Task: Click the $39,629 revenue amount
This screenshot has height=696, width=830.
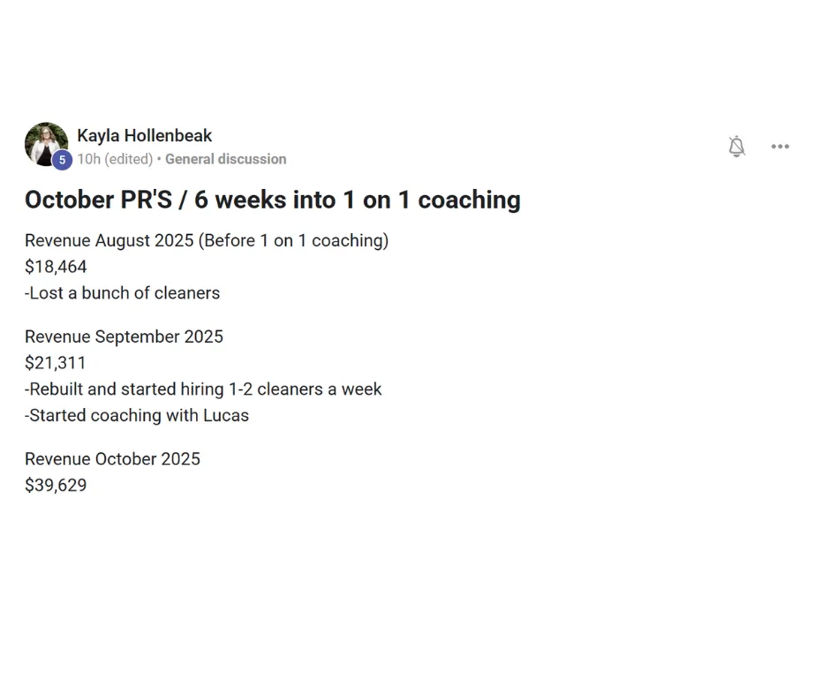Action: coord(56,485)
